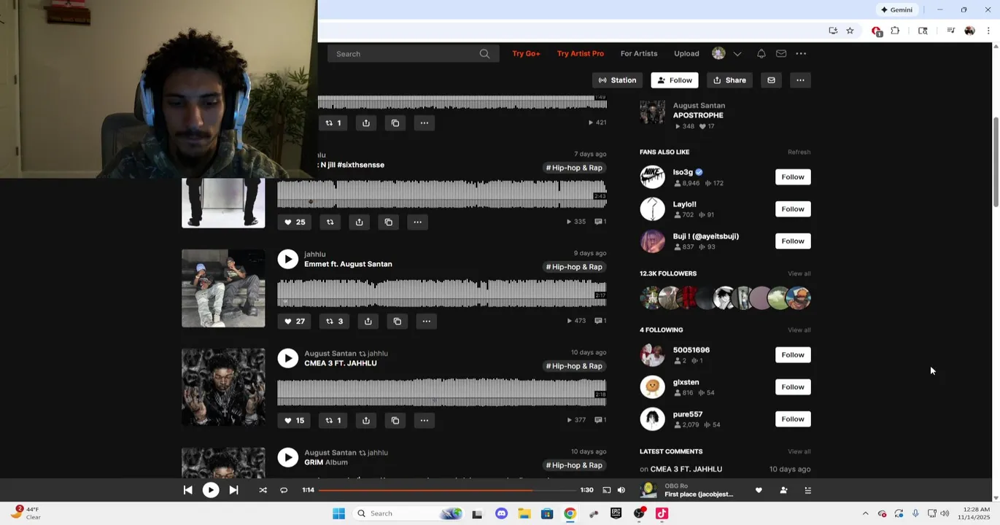Screen dimensions: 1000x525
Task: Open the Upload page
Action: pyautogui.click(x=686, y=53)
